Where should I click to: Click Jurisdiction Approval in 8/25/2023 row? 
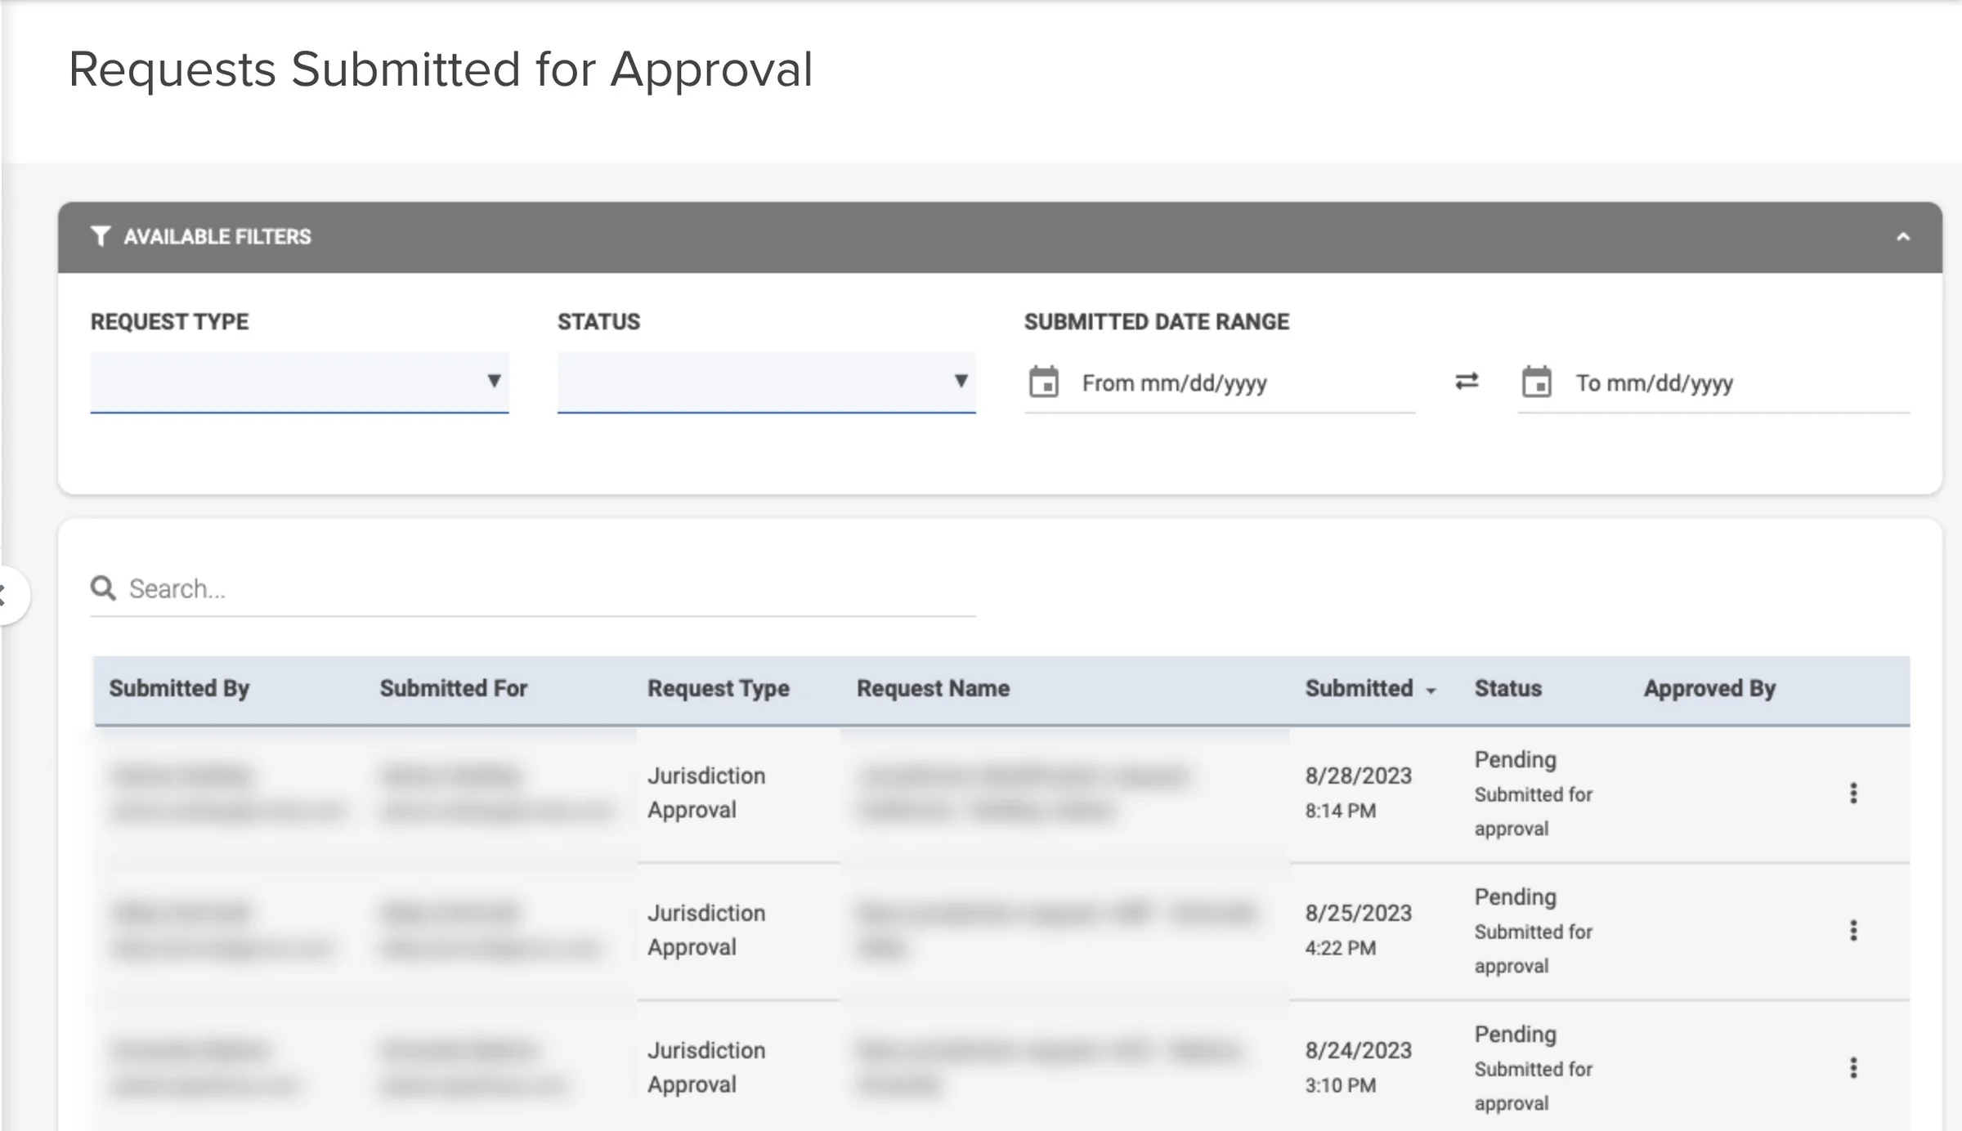pos(706,929)
